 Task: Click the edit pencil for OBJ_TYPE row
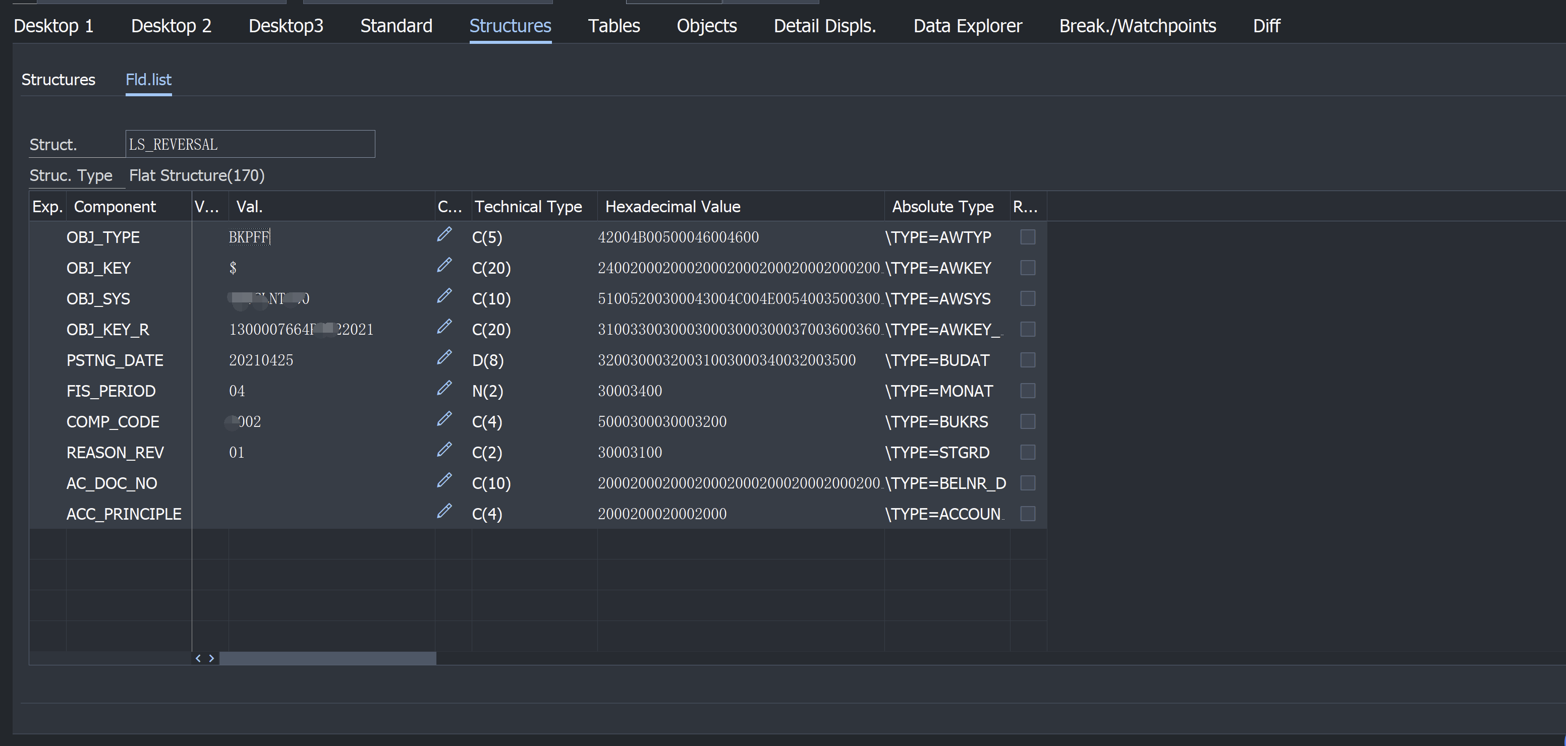point(444,234)
